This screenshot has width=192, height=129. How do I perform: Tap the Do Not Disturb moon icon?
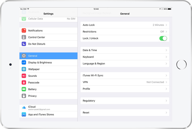[x=24, y=44]
